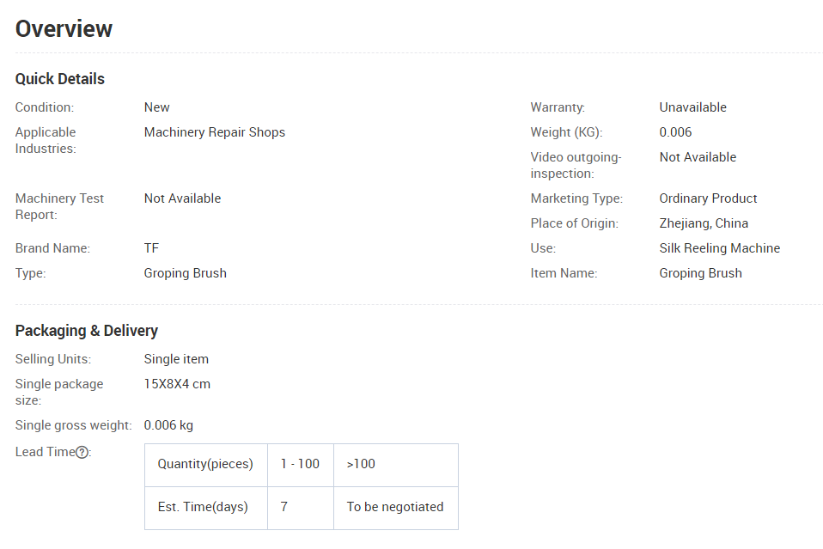
Task: Click the Brand Name value TF
Action: [151, 248]
